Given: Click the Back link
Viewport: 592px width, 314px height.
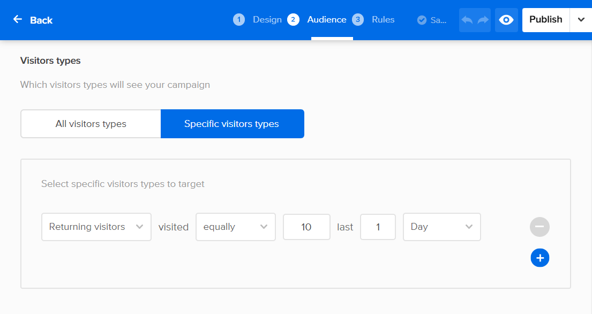Looking at the screenshot, I should (x=41, y=20).
